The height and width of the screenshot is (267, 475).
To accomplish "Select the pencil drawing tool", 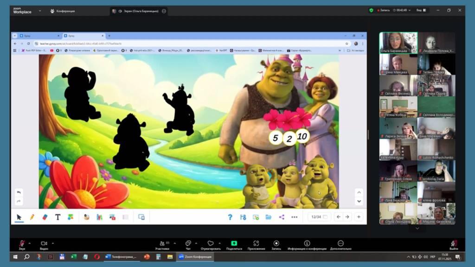I will click(x=32, y=217).
